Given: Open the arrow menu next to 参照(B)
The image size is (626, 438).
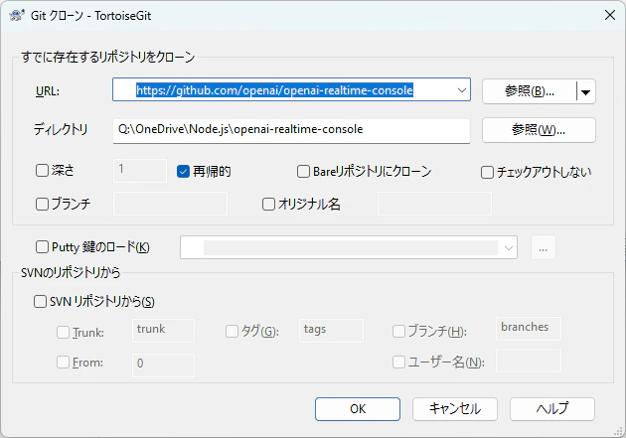Looking at the screenshot, I should pyautogui.click(x=586, y=91).
